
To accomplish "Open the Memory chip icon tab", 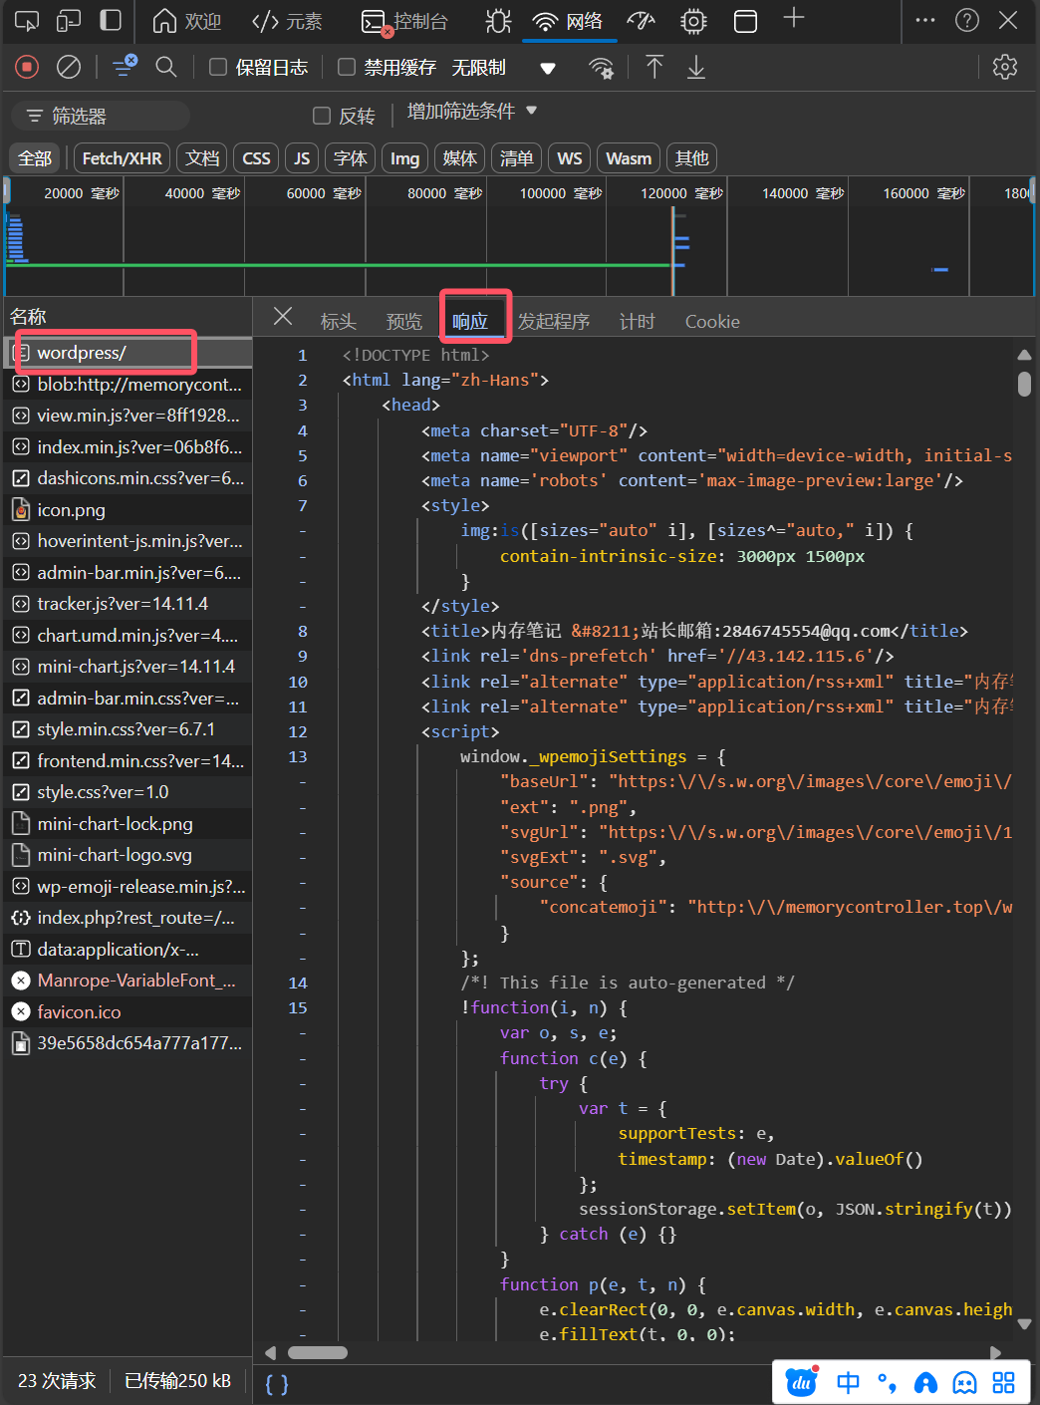I will point(693,21).
